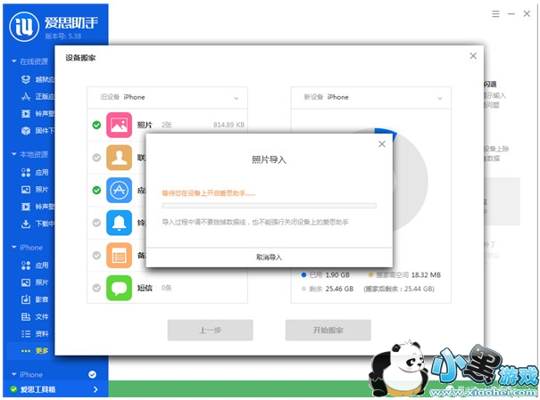Viewport: 540px width, 400px height.
Task: Toggle the Notes row checkmark
Action: pos(96,256)
